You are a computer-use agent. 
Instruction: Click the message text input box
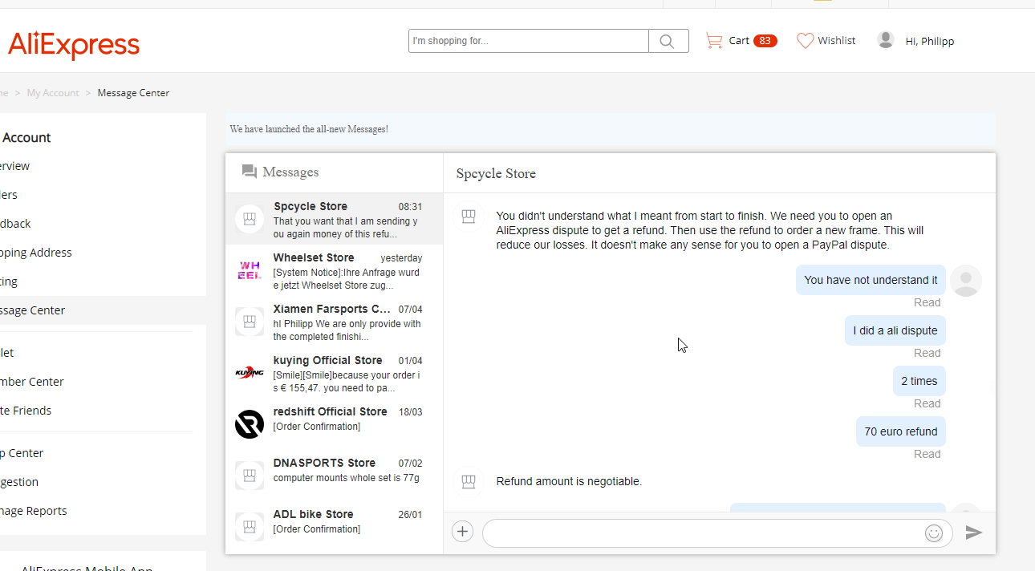pos(702,533)
